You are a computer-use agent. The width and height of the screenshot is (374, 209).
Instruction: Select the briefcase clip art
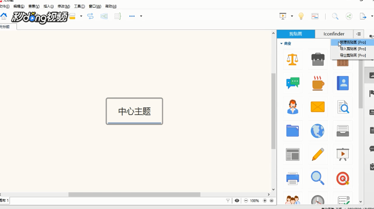[318, 59]
